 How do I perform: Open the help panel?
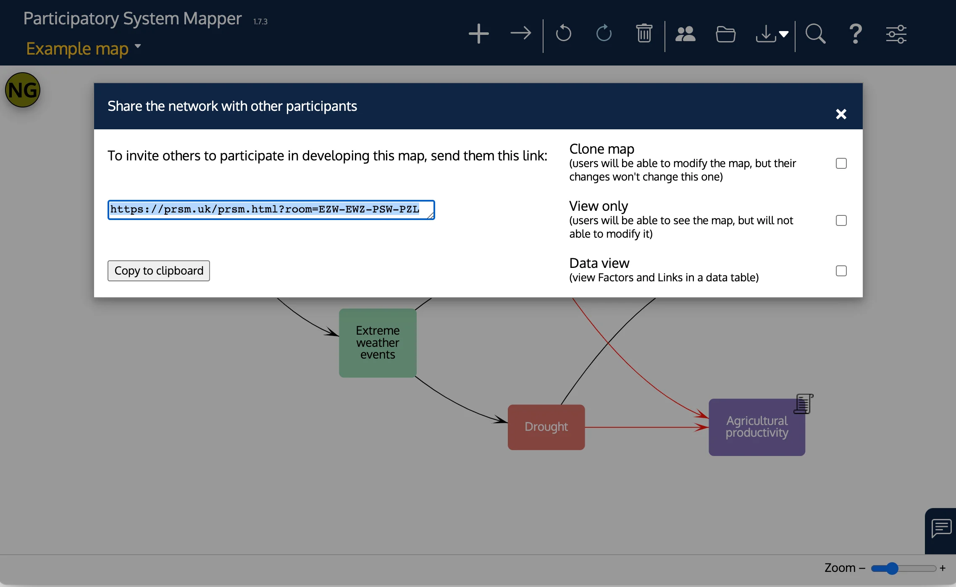(x=856, y=34)
